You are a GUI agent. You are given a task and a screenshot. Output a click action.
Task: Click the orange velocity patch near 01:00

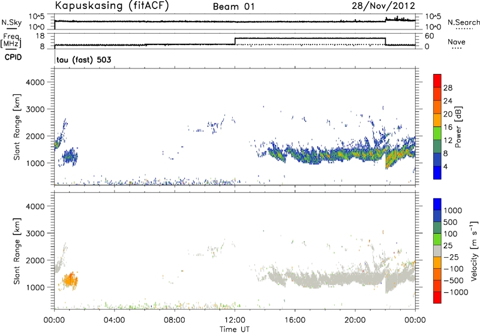[x=70, y=281]
